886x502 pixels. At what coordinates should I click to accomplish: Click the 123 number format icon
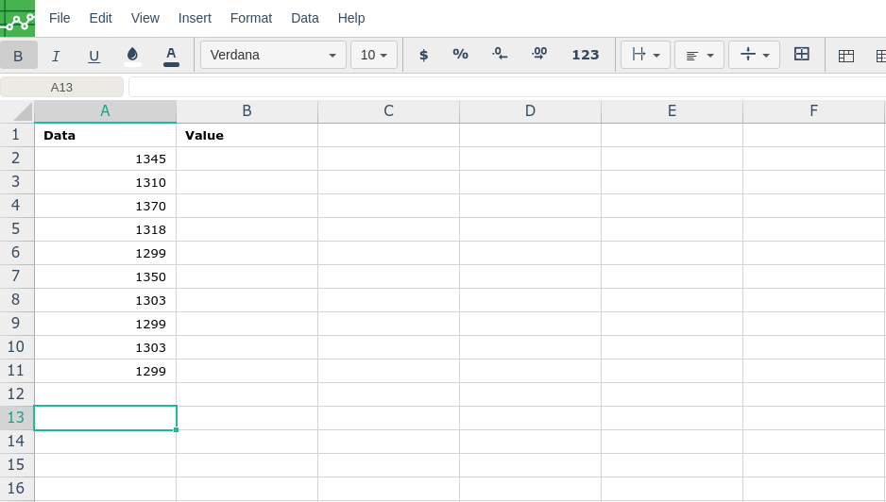pos(586,55)
